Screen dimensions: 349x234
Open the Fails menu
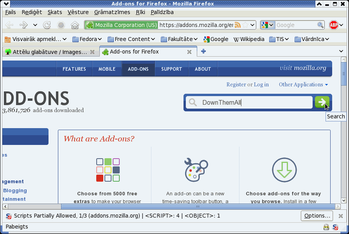click(x=10, y=12)
